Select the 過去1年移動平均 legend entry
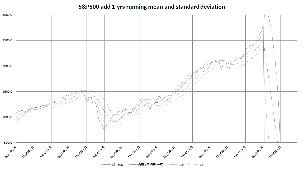This screenshot has width=304, height=170. coord(145,164)
